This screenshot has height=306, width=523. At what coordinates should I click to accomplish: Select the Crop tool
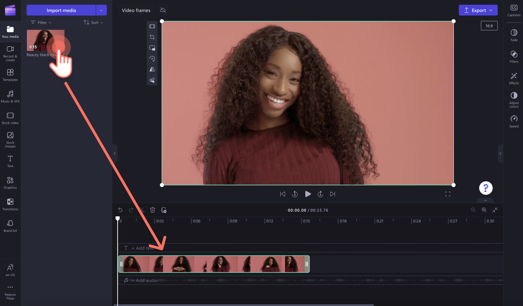(152, 37)
